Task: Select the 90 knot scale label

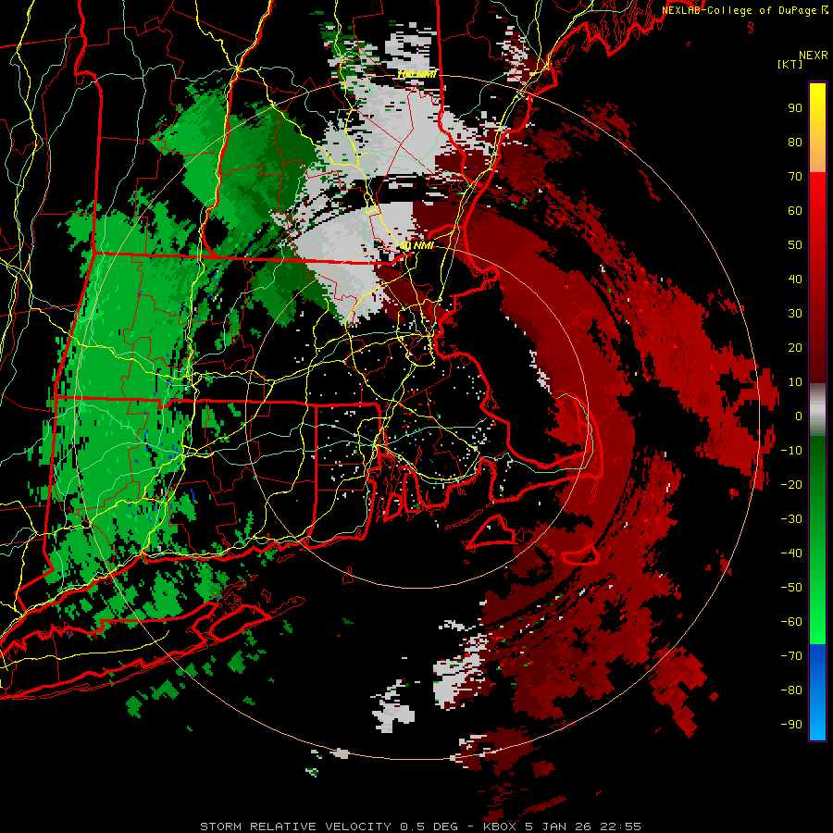Action: click(x=795, y=108)
